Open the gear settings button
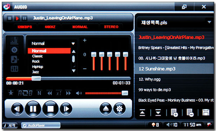 pyautogui.click(x=120, y=109)
